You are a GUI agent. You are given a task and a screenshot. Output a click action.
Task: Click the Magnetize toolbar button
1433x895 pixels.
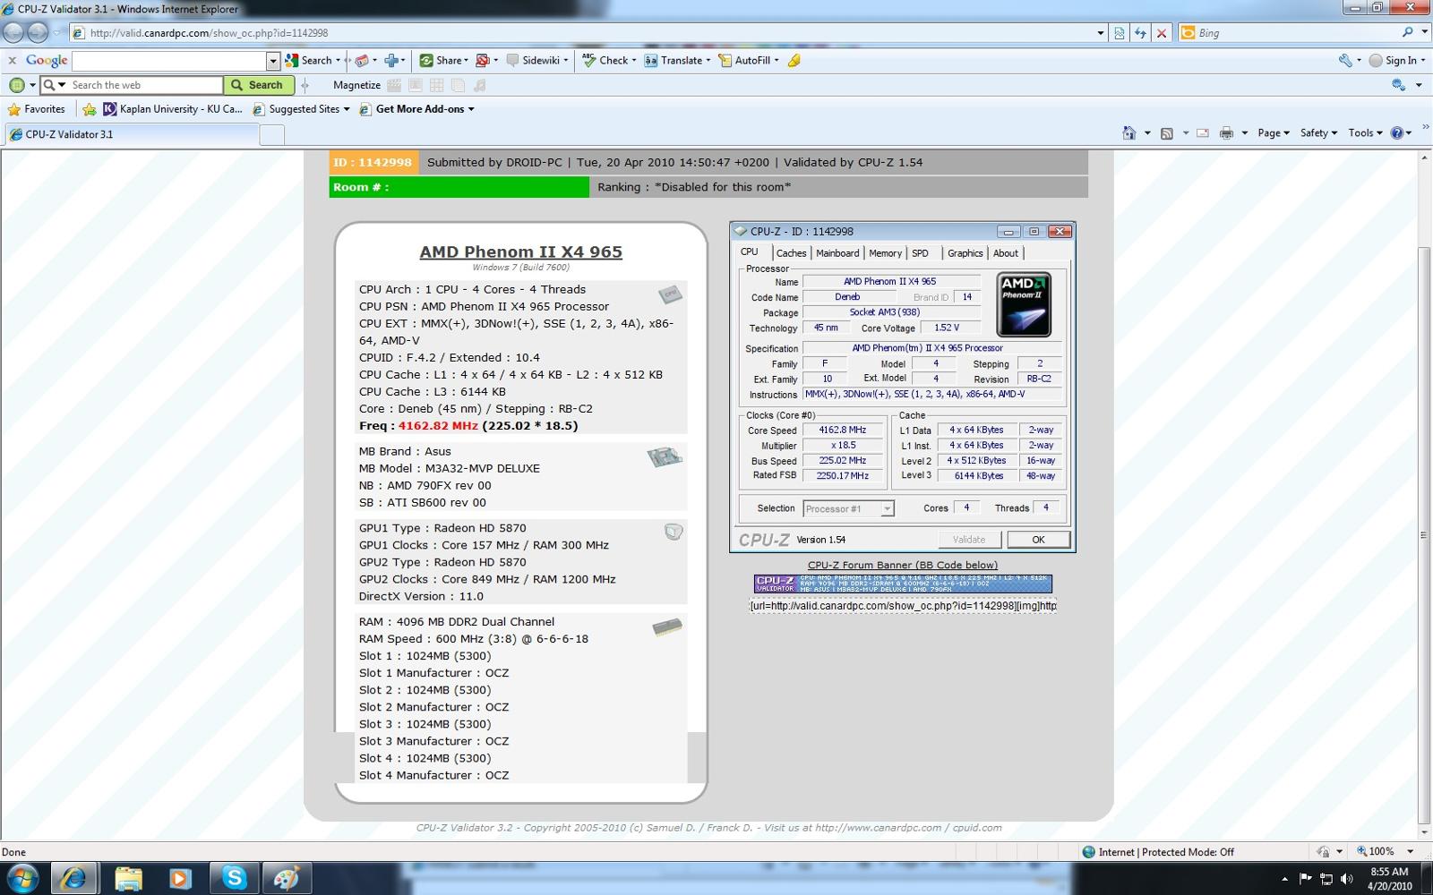(356, 85)
